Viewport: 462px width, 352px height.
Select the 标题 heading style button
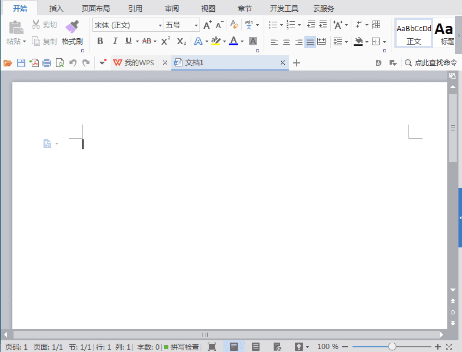[x=444, y=33]
